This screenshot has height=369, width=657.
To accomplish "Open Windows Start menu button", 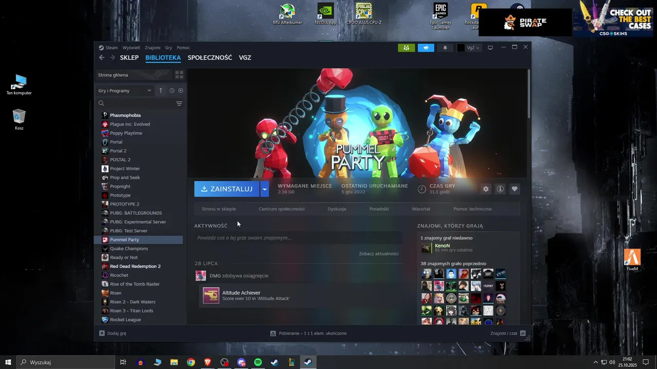I will click(x=8, y=362).
